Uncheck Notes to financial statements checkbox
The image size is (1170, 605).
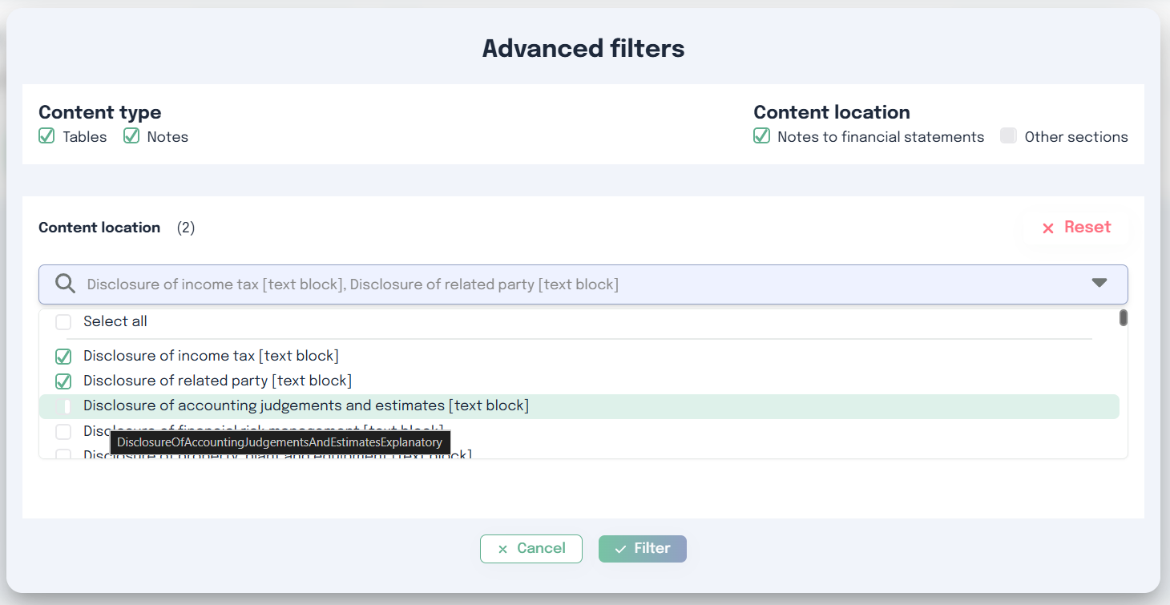point(762,136)
